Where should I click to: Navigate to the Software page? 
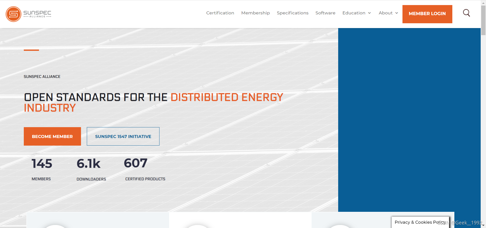coord(325,13)
